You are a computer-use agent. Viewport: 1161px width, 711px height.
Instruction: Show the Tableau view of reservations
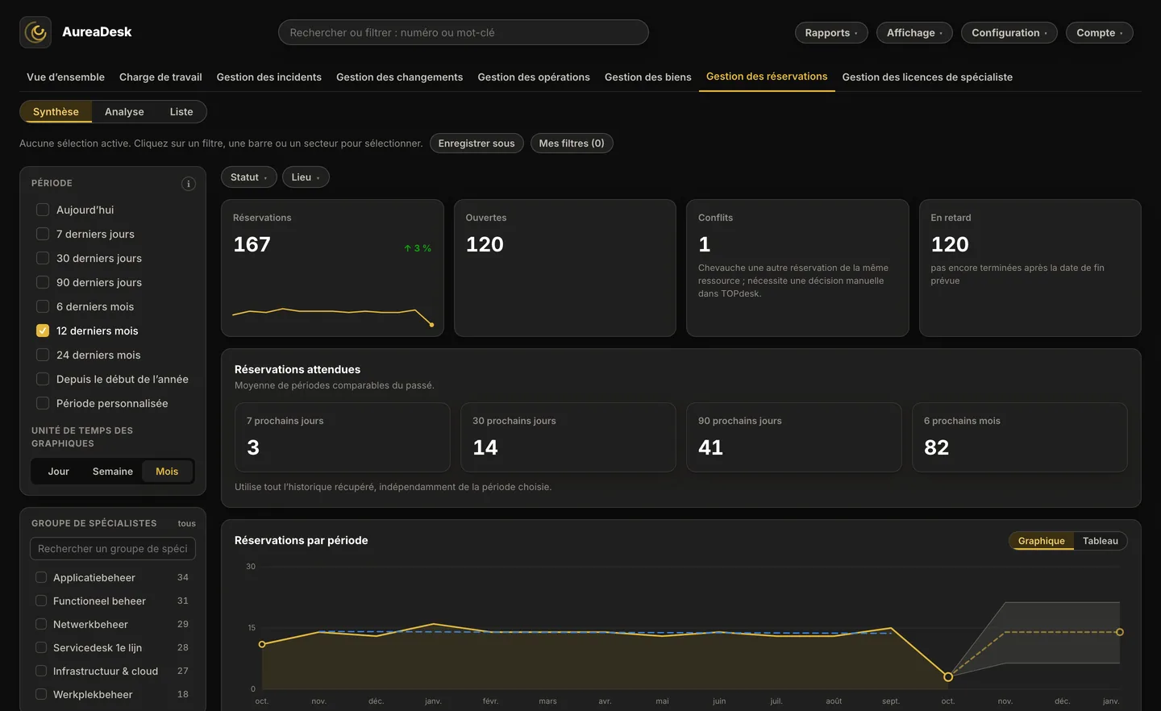point(1101,541)
